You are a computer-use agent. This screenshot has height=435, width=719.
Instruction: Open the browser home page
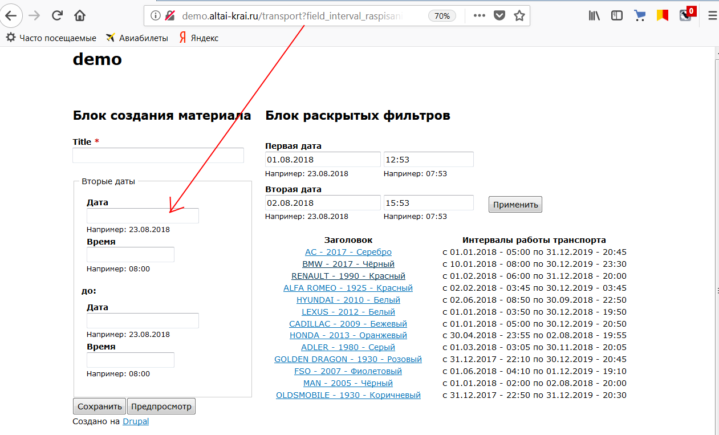click(x=80, y=15)
